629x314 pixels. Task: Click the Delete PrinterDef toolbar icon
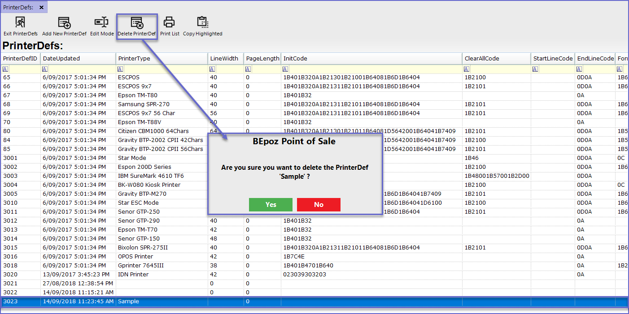137,22
